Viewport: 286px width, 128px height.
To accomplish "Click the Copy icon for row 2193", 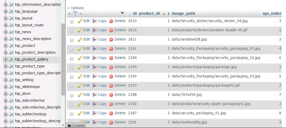I will [95, 86].
